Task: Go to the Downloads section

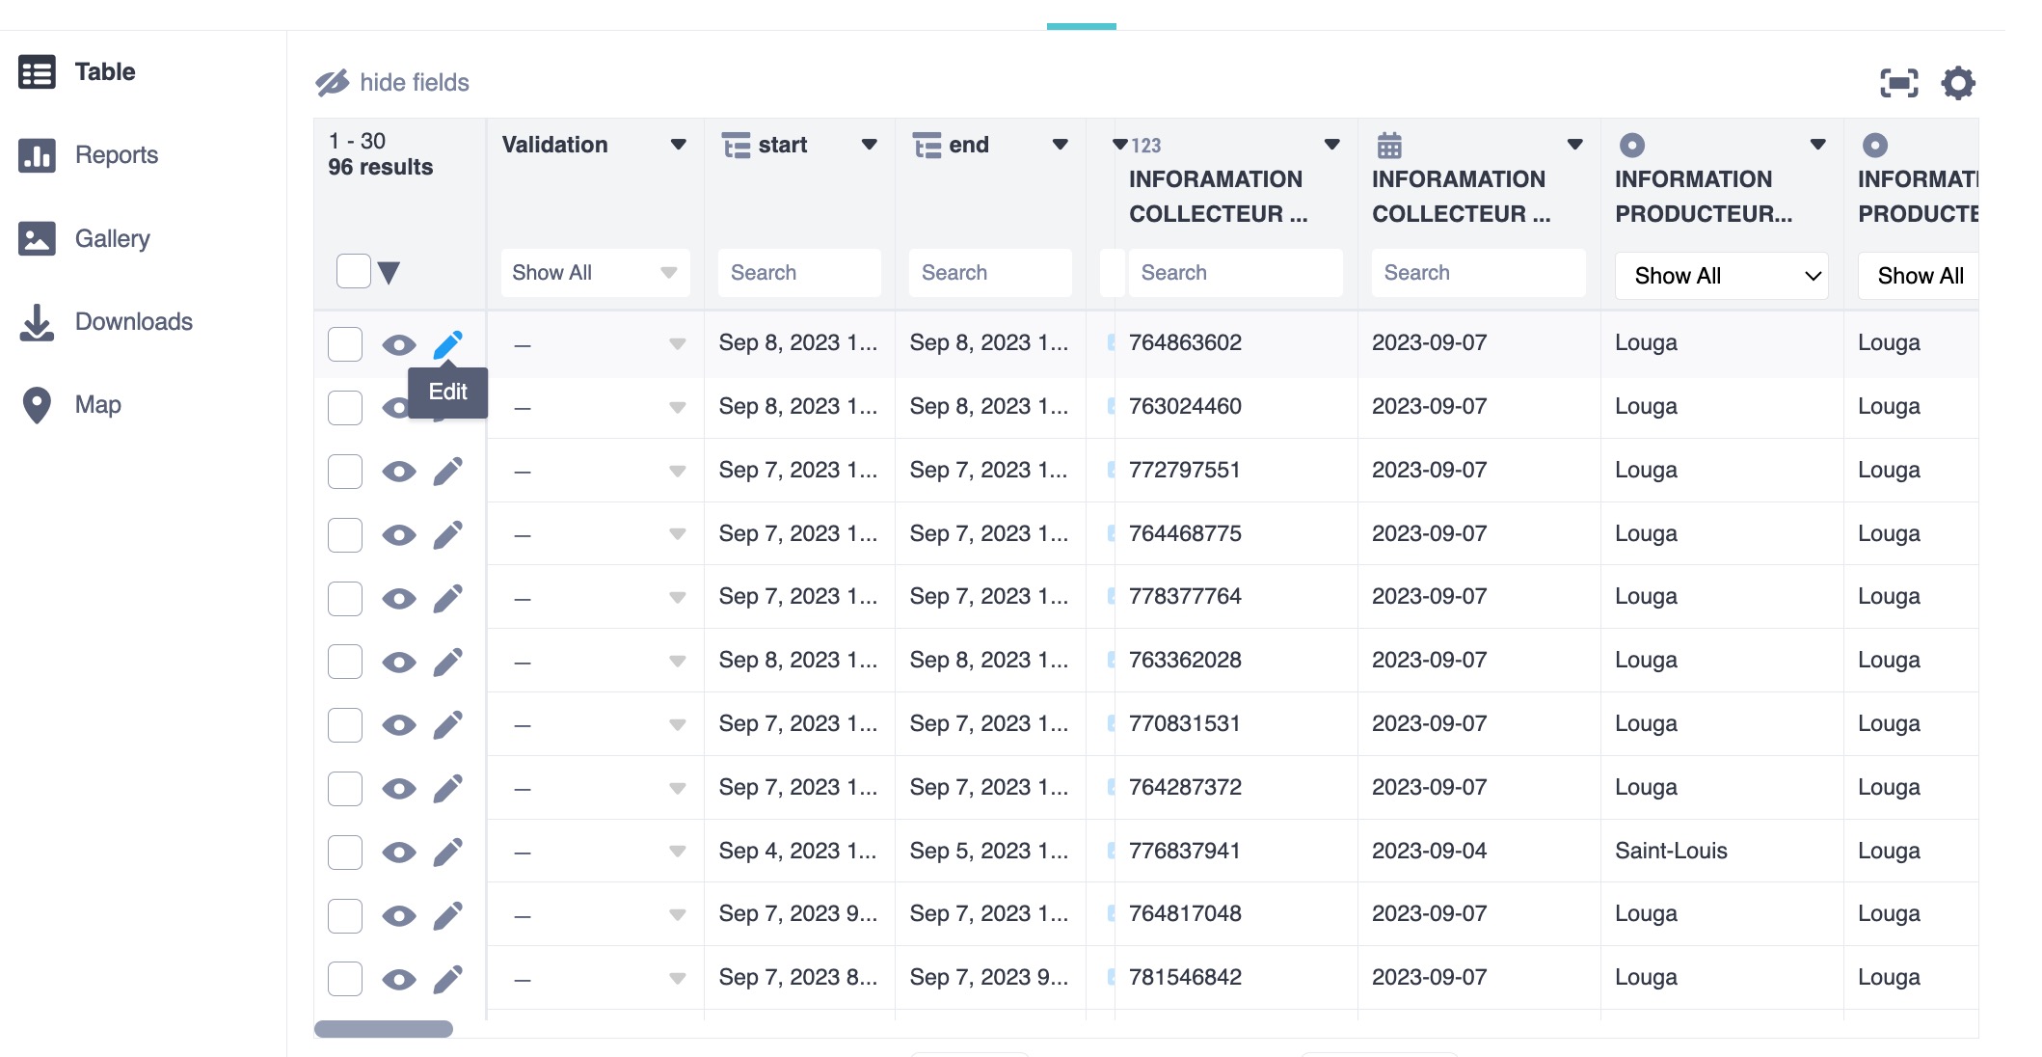Action: coord(133,322)
